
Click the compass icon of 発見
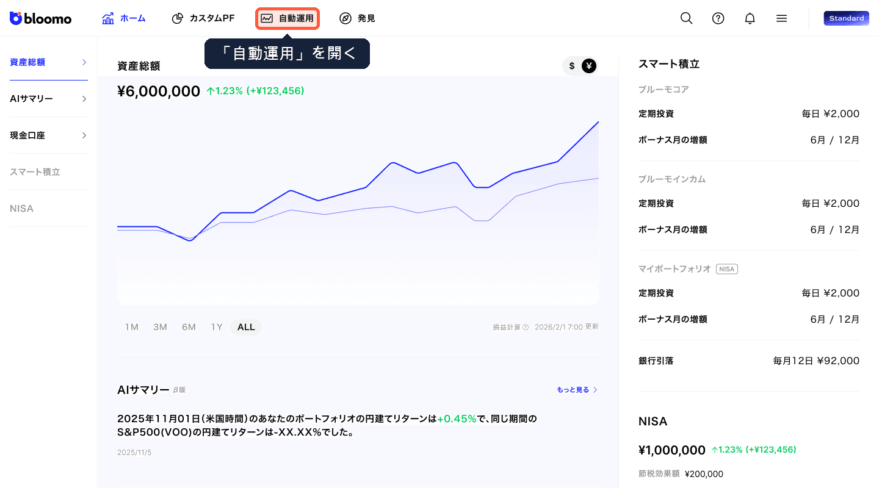(345, 18)
